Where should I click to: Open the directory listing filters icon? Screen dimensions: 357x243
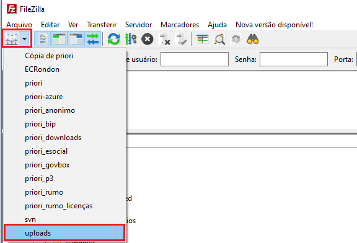point(203,39)
